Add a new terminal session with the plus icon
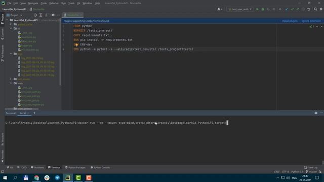 coord(34,113)
